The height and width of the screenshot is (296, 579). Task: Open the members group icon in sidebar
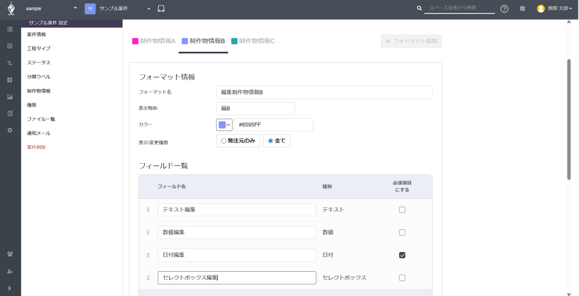point(10,254)
